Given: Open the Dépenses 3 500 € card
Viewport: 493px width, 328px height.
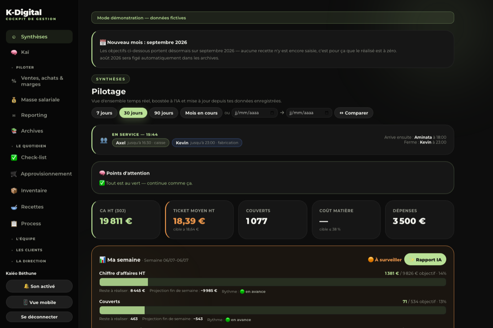Looking at the screenshot, I should pos(419,220).
